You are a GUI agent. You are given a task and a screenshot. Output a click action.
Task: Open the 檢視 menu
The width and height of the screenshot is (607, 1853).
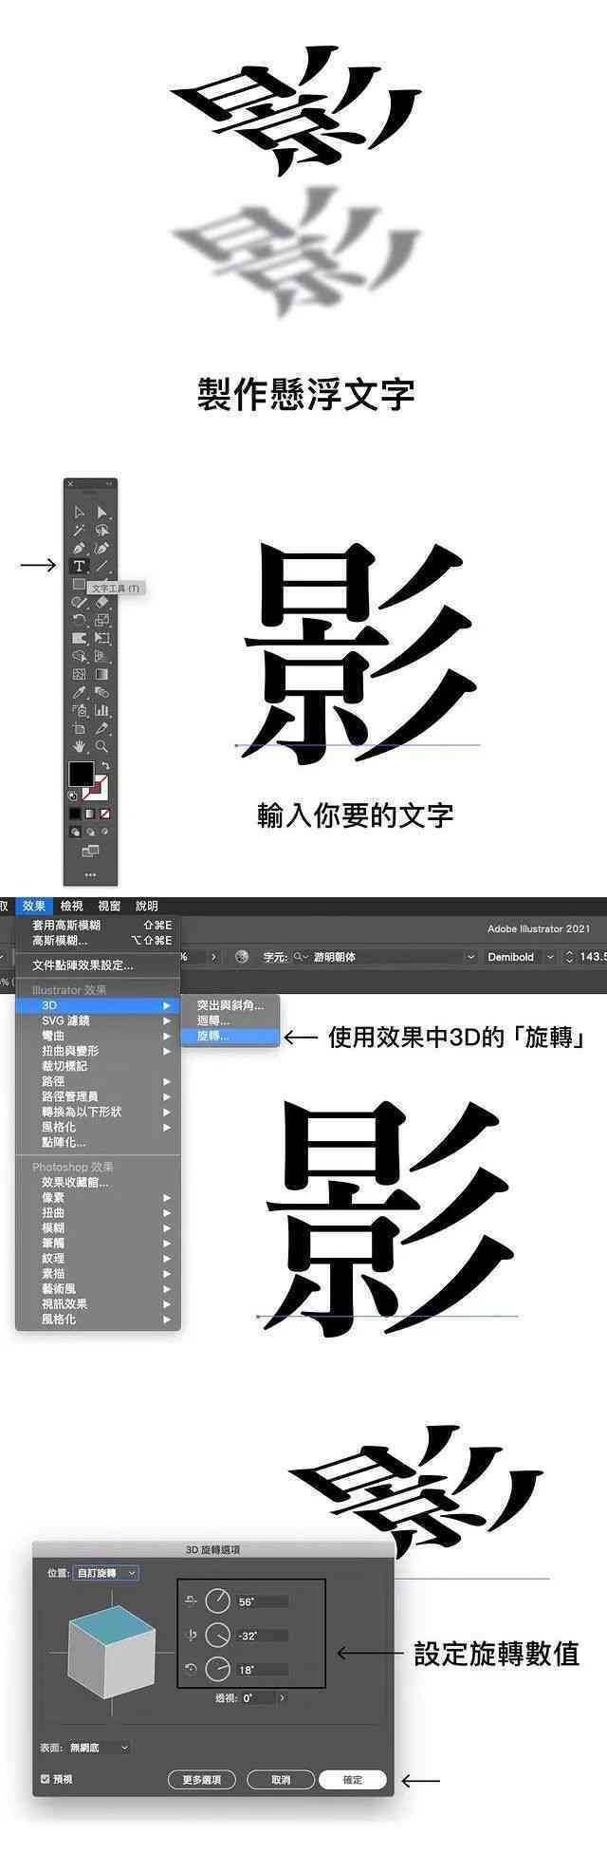point(71,906)
